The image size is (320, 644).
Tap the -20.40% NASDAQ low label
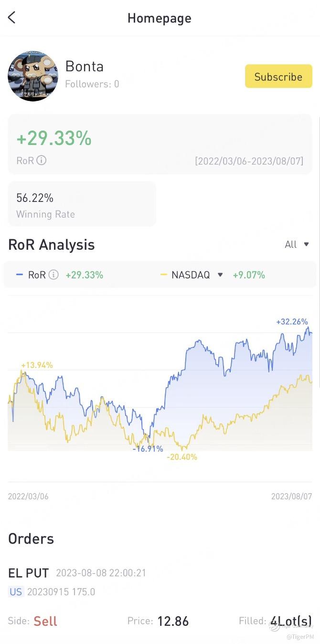coord(181,457)
